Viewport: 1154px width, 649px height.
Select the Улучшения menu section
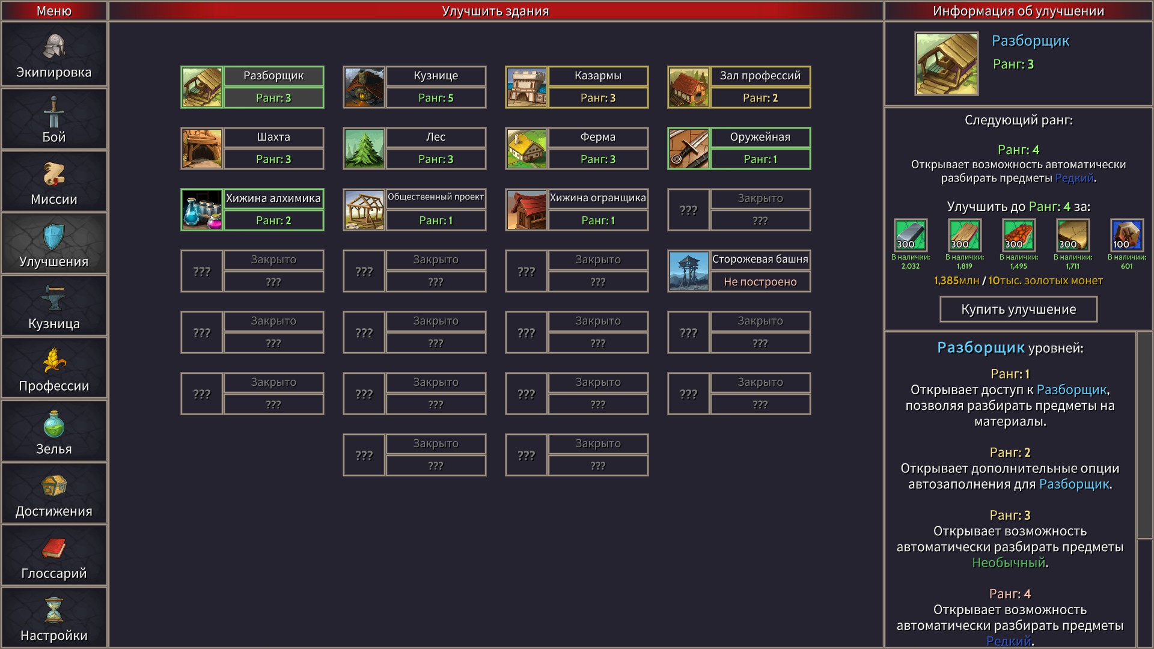point(54,243)
